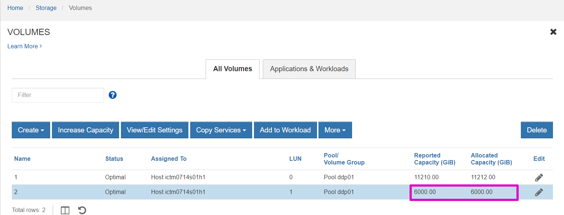Click into the Filter text field
The image size is (564, 215).
[58, 95]
